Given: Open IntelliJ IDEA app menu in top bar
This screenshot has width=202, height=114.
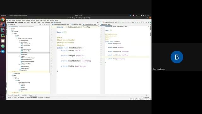Looking at the screenshot, I should [18, 15].
